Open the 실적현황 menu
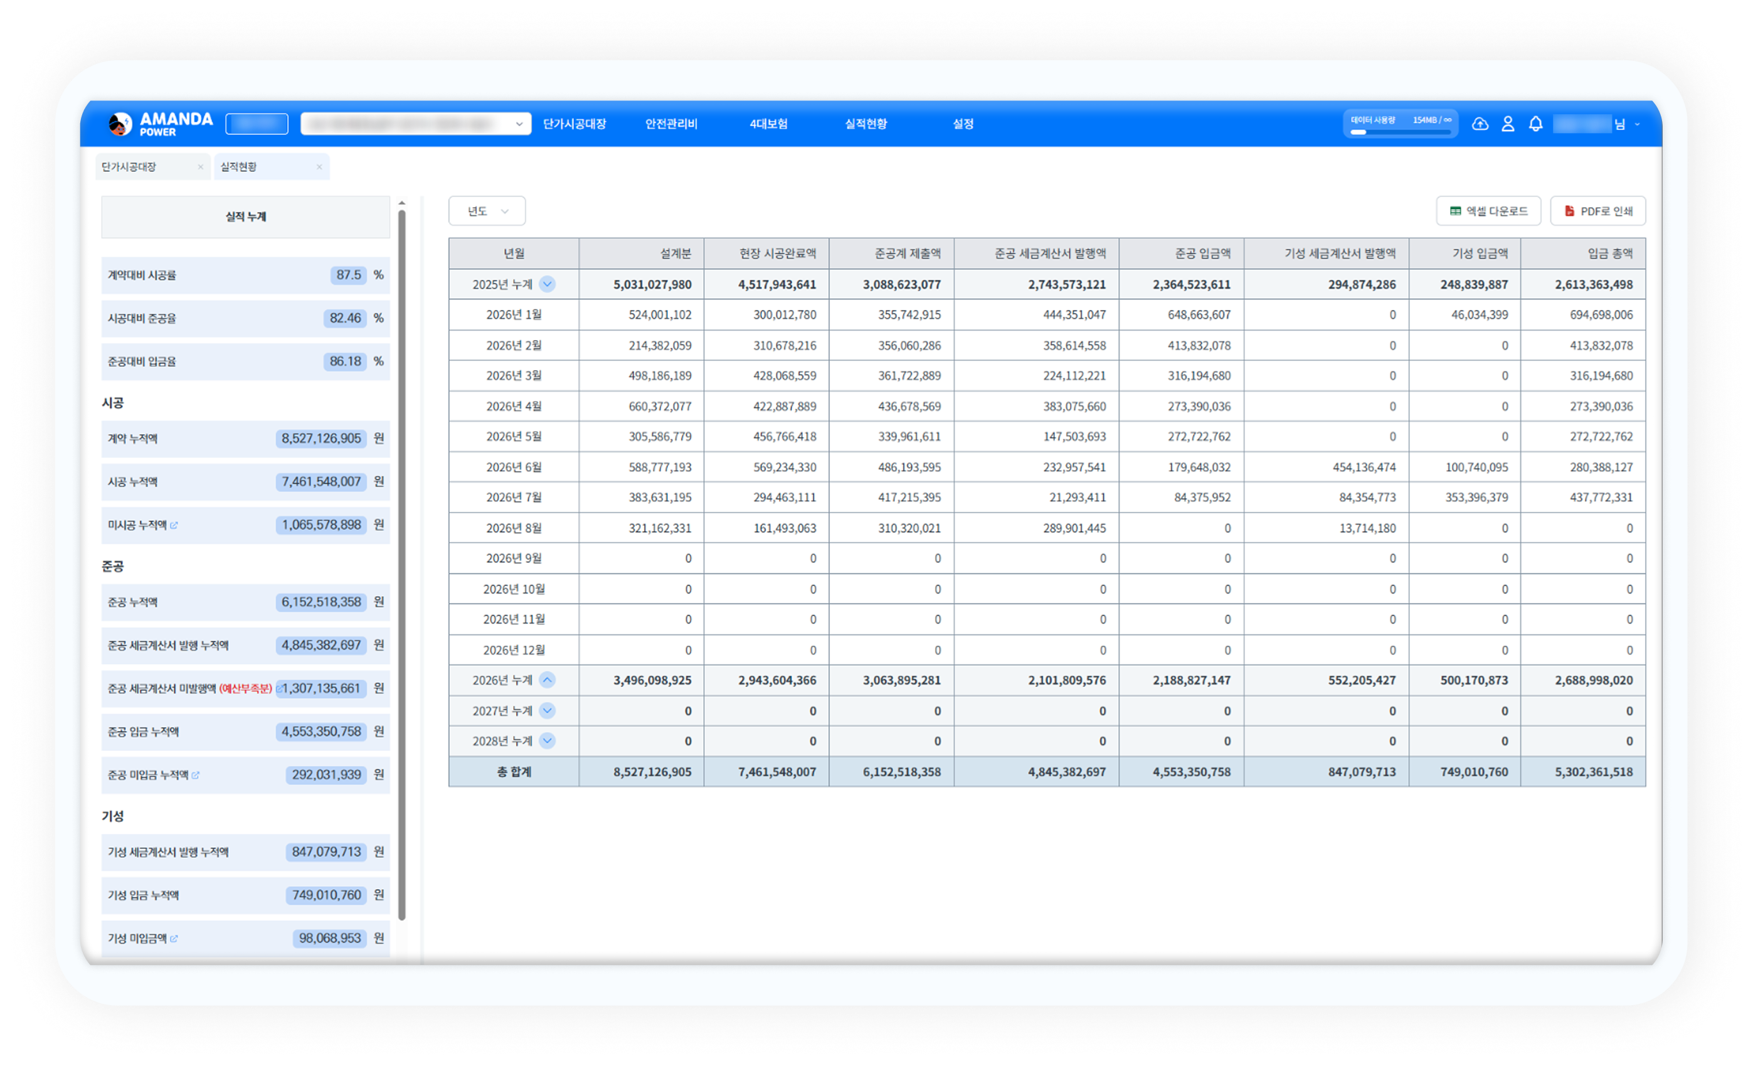The width and height of the screenshot is (1753, 1066). pyautogui.click(x=866, y=124)
